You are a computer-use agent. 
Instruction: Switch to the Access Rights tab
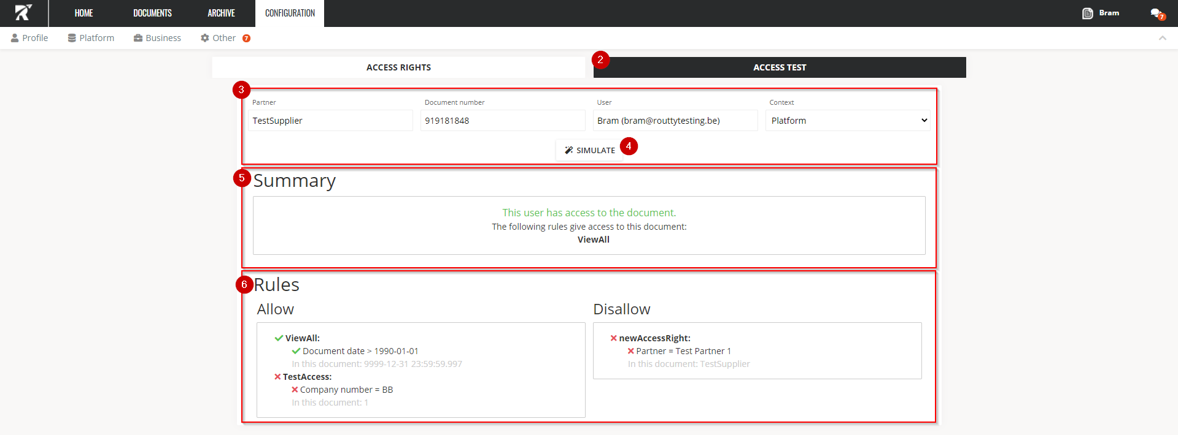pos(398,67)
